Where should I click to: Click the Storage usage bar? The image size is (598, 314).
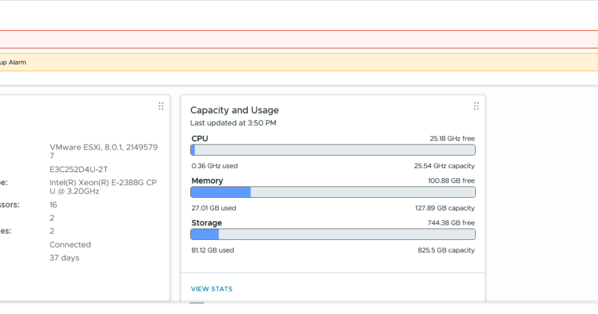pyautogui.click(x=332, y=234)
